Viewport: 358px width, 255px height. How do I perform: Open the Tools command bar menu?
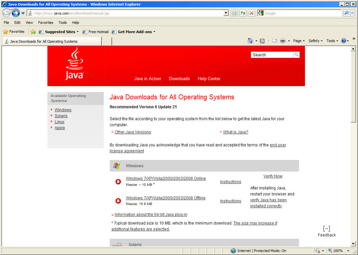[332, 41]
